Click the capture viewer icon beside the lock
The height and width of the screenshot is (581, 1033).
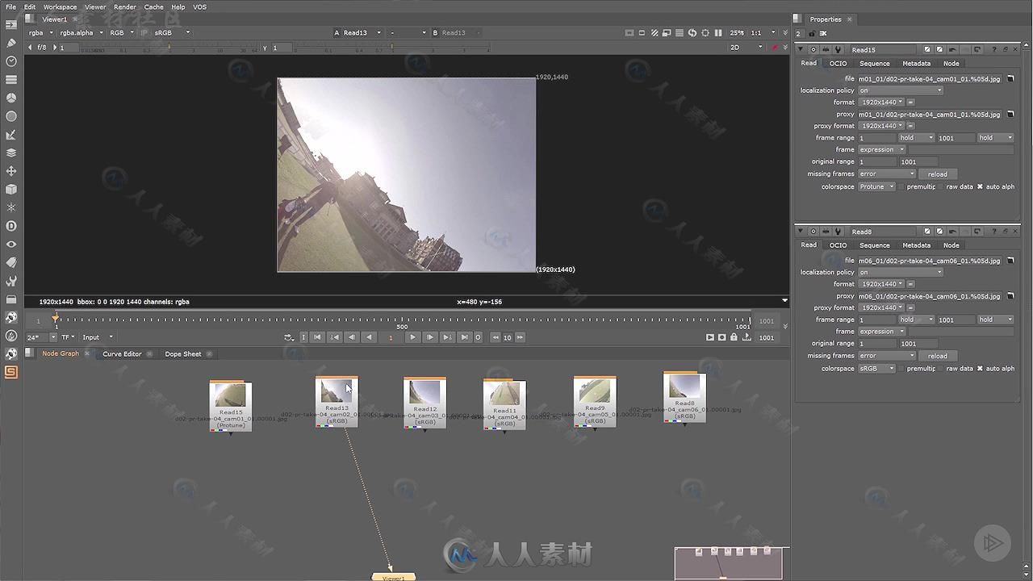tap(722, 337)
